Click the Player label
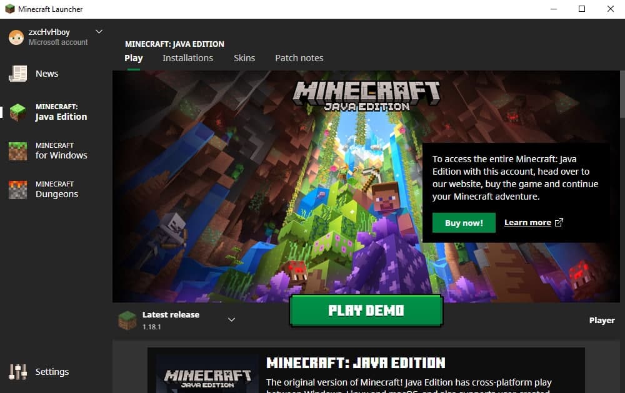 602,320
